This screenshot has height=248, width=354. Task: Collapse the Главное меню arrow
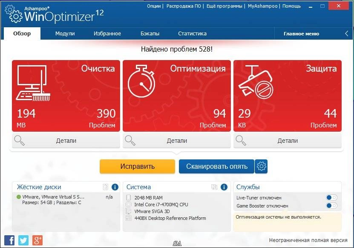coord(347,34)
